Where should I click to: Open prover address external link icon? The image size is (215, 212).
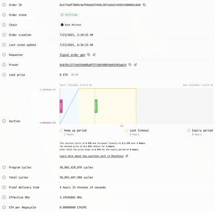[x=135, y=65]
